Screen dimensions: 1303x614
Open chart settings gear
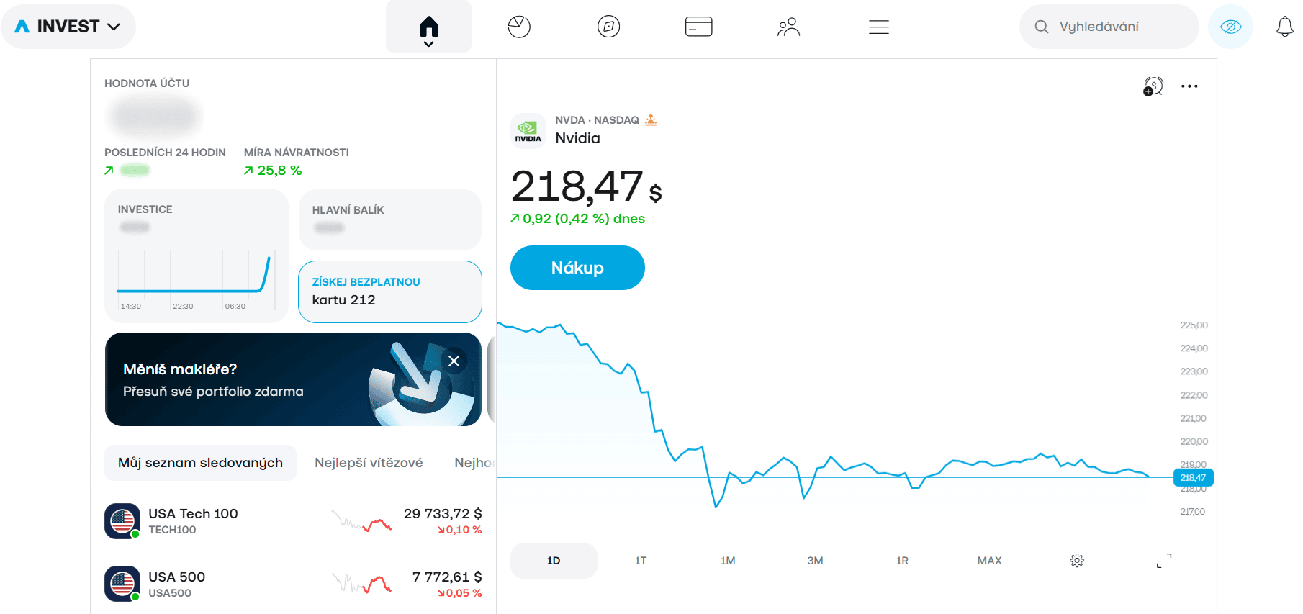coord(1076,561)
